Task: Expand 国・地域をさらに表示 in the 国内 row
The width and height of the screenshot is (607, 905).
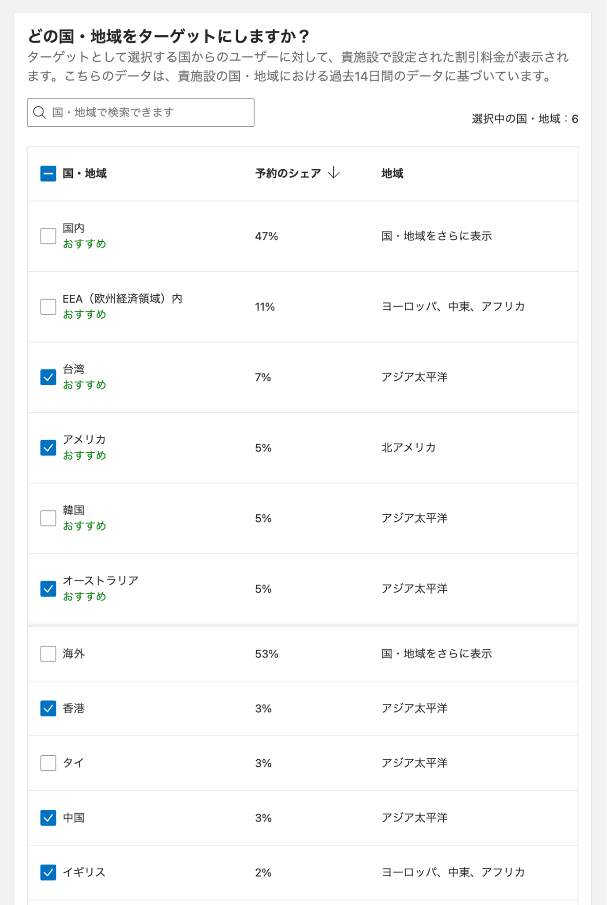Action: click(x=436, y=236)
